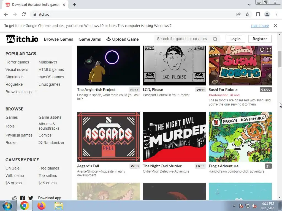Open Windows Explorer from the taskbar
The image size is (282, 211).
59,206
